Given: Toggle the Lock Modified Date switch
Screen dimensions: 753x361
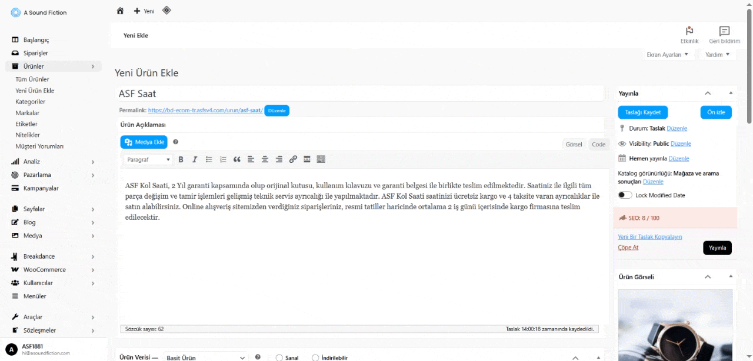Looking at the screenshot, I should pyautogui.click(x=625, y=195).
